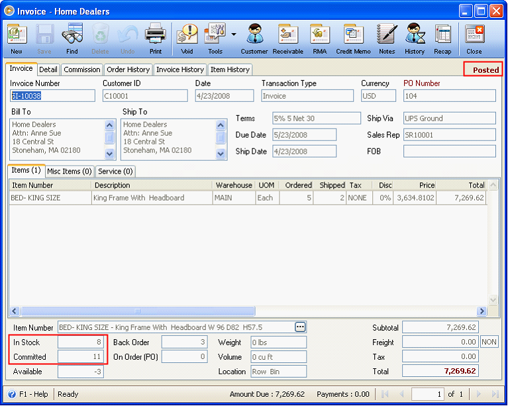Click Amount Due status bar text
The image size is (508, 406).
(x=268, y=394)
